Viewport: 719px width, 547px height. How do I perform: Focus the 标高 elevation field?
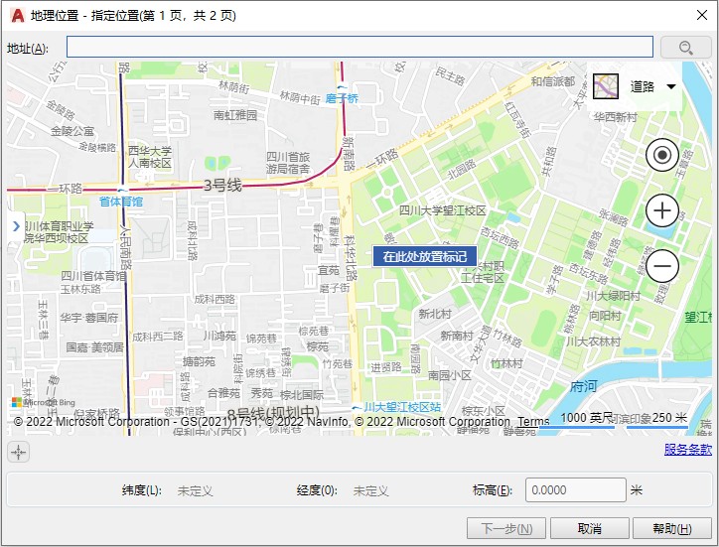pyautogui.click(x=575, y=490)
